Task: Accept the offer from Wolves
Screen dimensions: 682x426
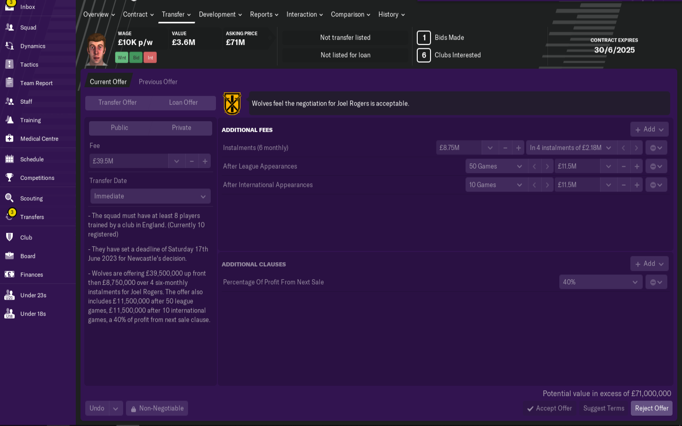Action: (549, 408)
